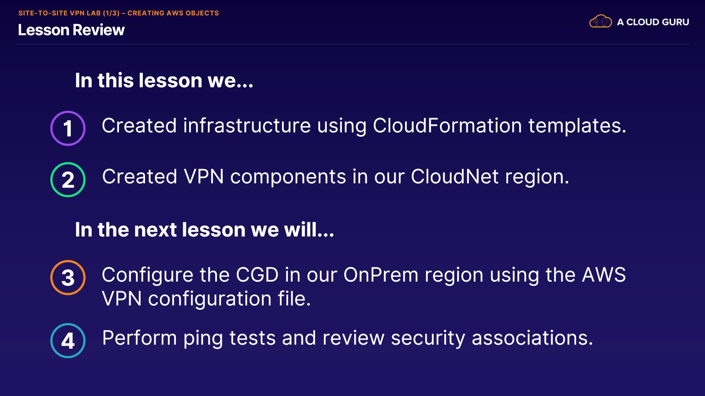Click the words "security associations" in item four
This screenshot has width=705, height=396.
click(x=491, y=338)
